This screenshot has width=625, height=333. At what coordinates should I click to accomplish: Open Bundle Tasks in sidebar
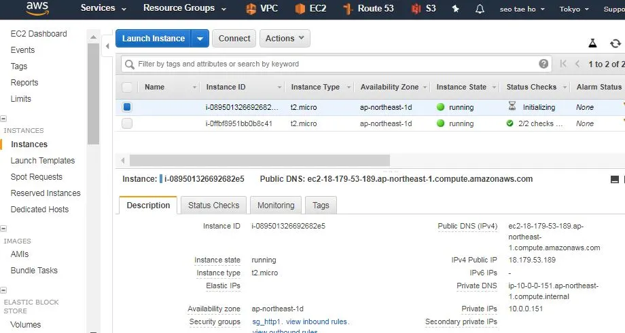34,271
